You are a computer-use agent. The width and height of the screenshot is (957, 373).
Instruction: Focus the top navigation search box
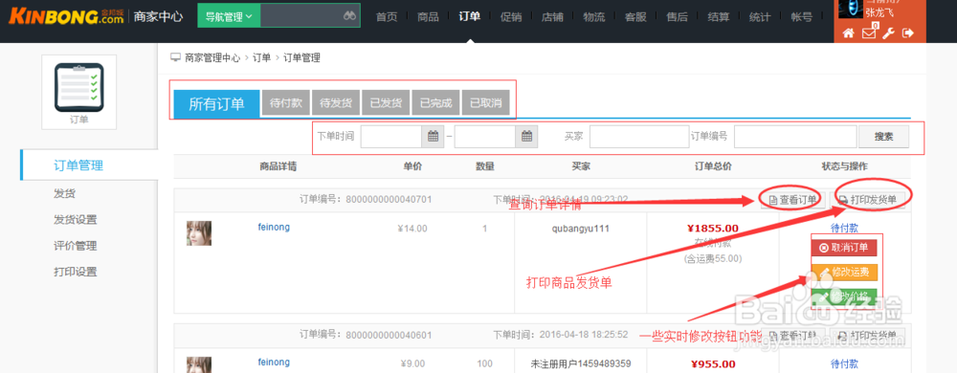pos(310,16)
